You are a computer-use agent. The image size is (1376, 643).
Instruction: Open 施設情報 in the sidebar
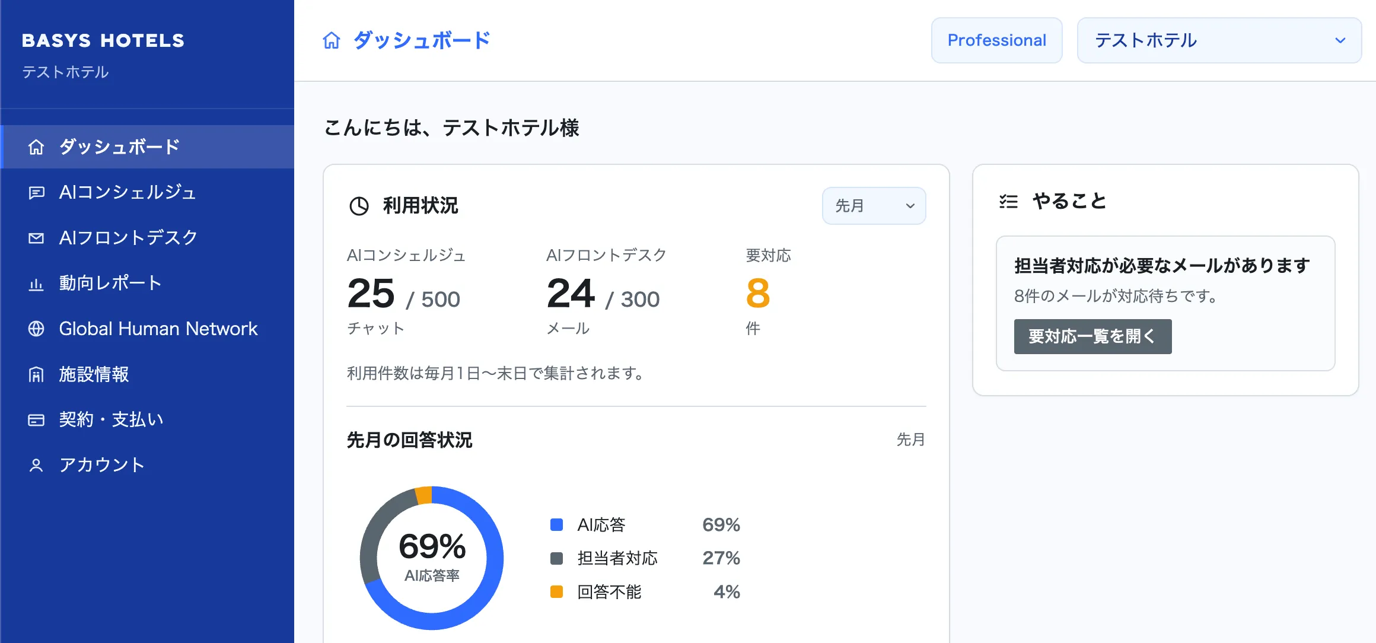pyautogui.click(x=147, y=374)
